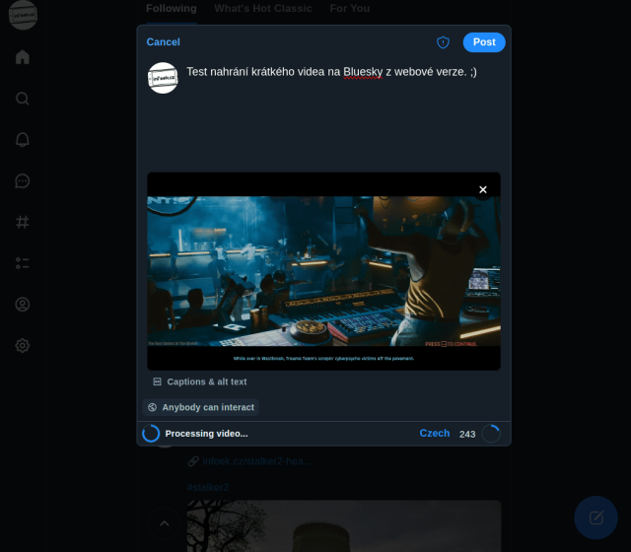This screenshot has width=631, height=552.
Task: Open Chat messages icon
Action: (x=23, y=181)
